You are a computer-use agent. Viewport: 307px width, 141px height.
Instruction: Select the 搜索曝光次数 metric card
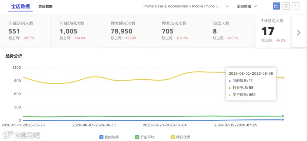click(127, 31)
